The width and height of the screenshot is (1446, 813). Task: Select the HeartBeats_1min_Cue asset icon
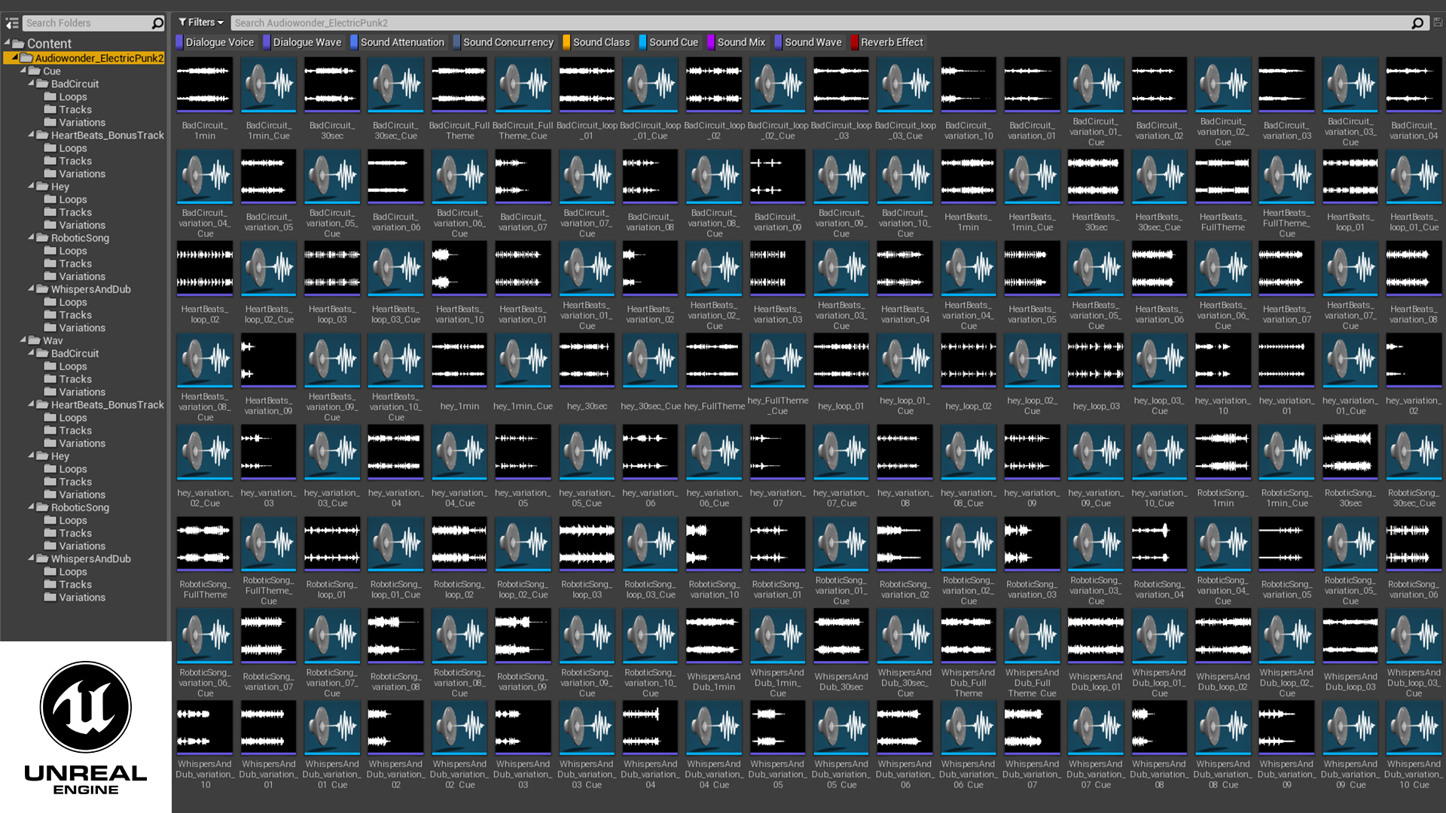[x=1032, y=177]
